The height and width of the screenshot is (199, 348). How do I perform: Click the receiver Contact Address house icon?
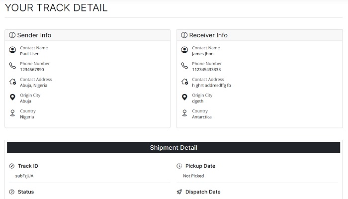point(184,82)
